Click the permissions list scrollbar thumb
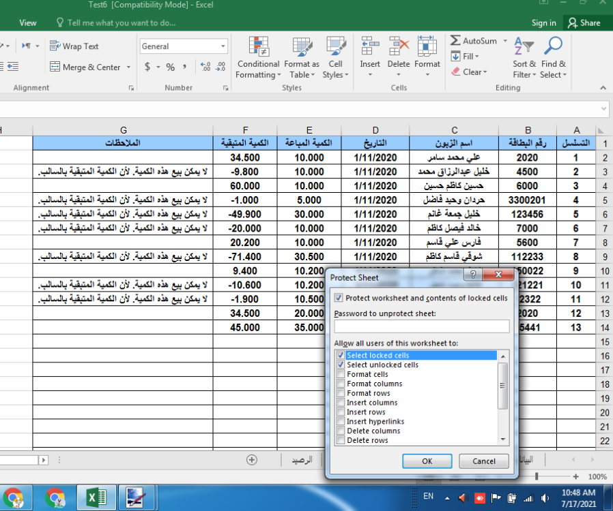 tap(502, 386)
